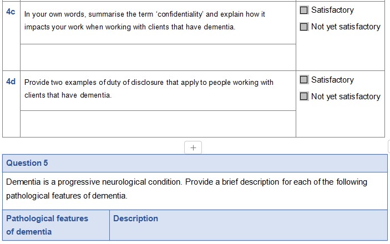
Task: Check the Satisfactory box for question 4c
Action: point(304,10)
